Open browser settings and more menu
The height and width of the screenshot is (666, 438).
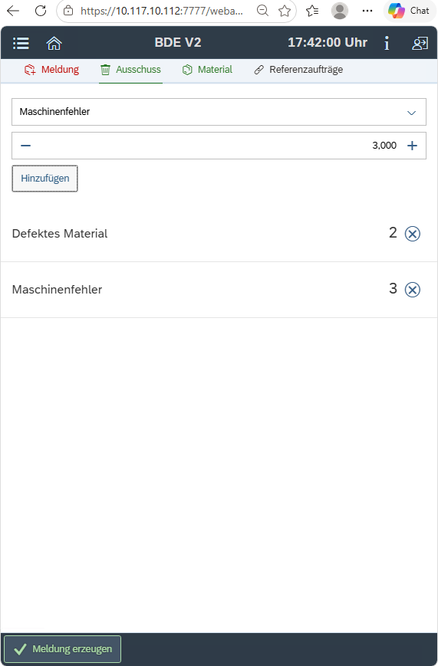[367, 11]
